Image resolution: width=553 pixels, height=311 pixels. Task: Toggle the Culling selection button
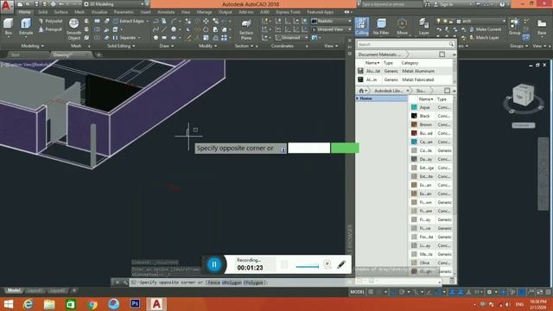click(361, 27)
